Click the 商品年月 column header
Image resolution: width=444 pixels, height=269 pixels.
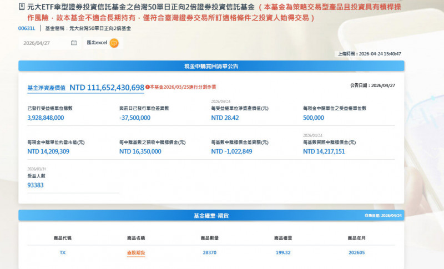(357, 238)
